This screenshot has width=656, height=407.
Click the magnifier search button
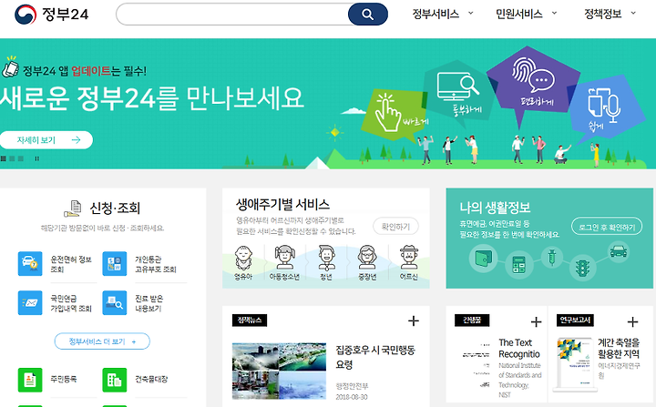coord(368,15)
